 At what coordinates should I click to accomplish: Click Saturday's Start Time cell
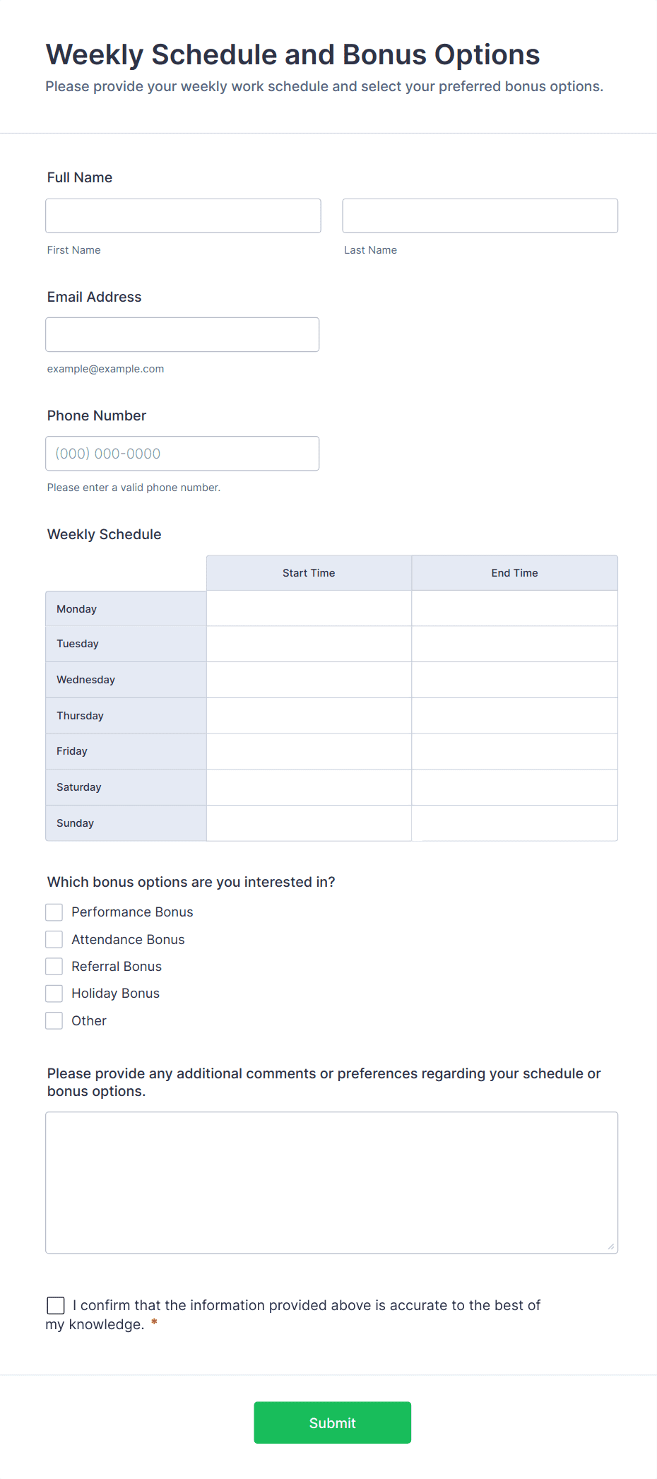pos(309,786)
